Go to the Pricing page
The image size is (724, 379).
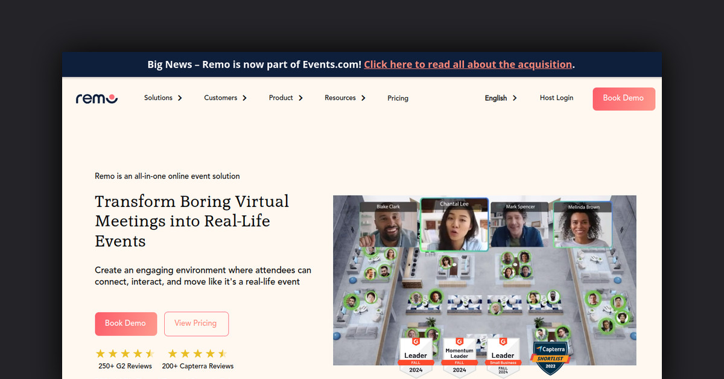[398, 98]
